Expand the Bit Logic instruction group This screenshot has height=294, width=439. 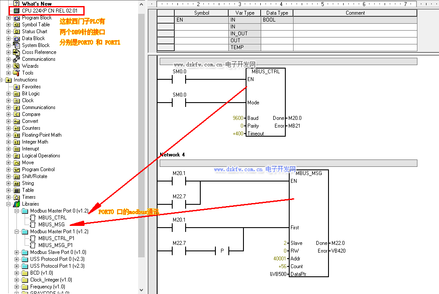pos(9,94)
